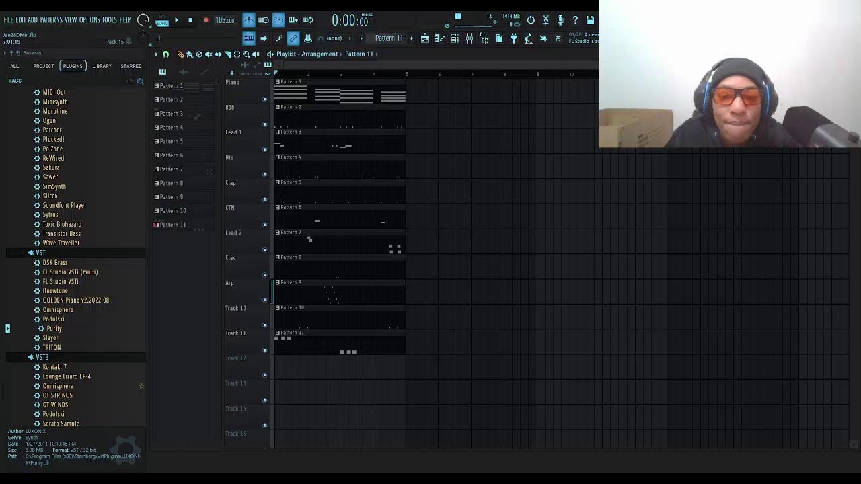Switch to the PROJECT browser tab

coord(44,66)
